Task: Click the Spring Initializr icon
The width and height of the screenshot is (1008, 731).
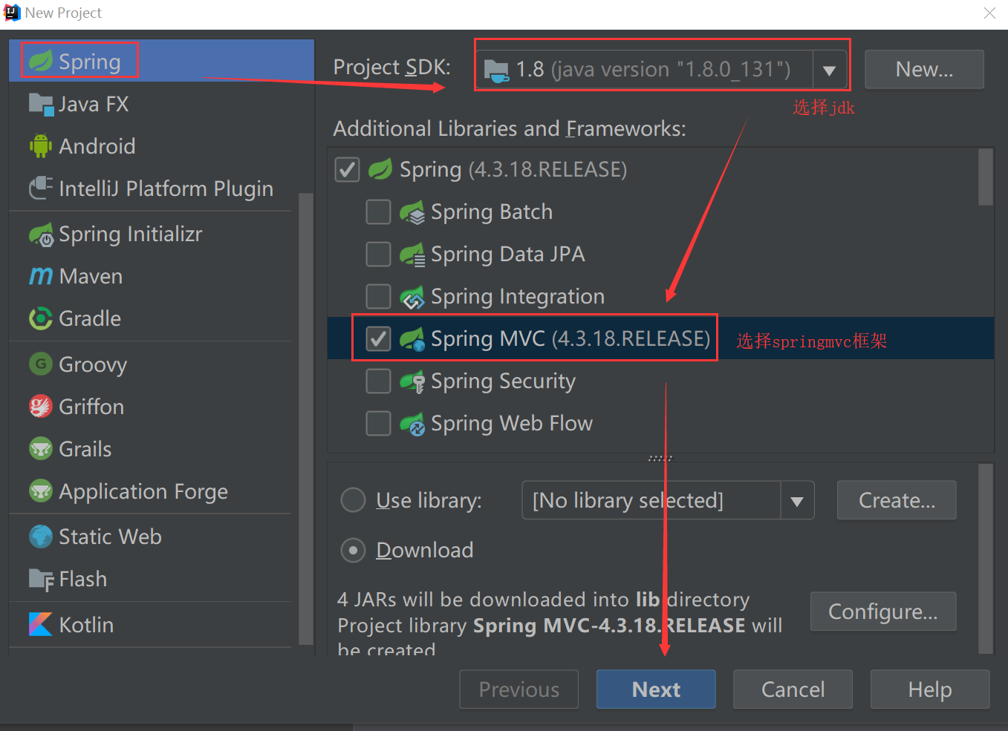Action: pos(41,235)
